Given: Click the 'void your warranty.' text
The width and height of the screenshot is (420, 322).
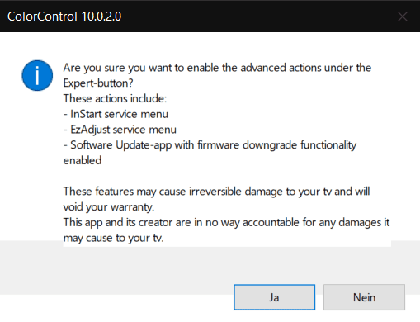Looking at the screenshot, I should tap(109, 207).
